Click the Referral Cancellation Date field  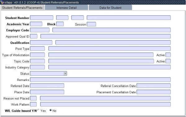[x=154, y=86]
